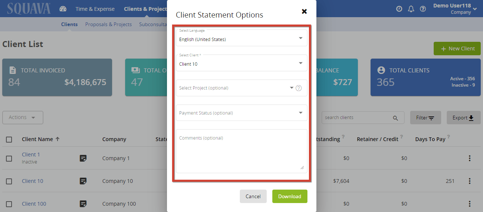
Task: Click the clock timer icon
Action: coord(399,9)
